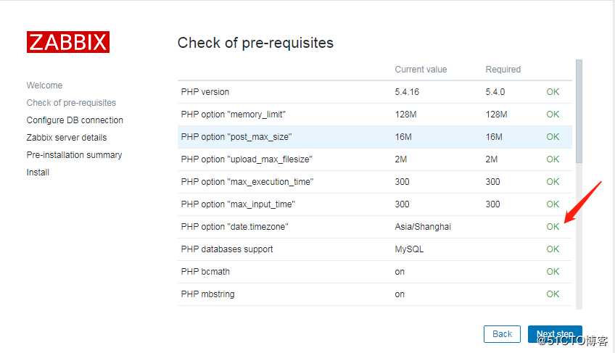
Task: Open Check of pre-requisites sidebar step
Action: pyautogui.click(x=71, y=103)
